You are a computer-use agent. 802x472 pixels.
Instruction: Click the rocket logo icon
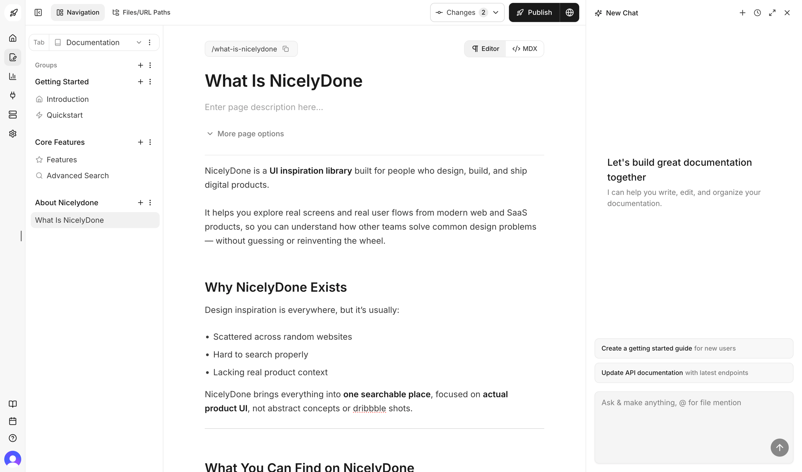(x=13, y=13)
